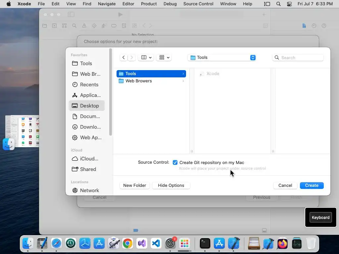The height and width of the screenshot is (254, 339).
Task: Open the item grouping options menu
Action: click(x=164, y=58)
